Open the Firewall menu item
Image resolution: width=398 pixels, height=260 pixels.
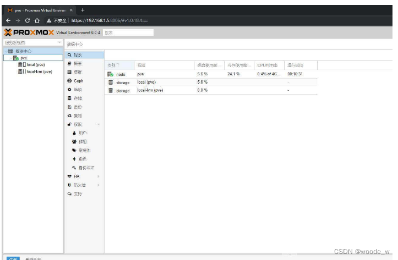[x=84, y=185]
